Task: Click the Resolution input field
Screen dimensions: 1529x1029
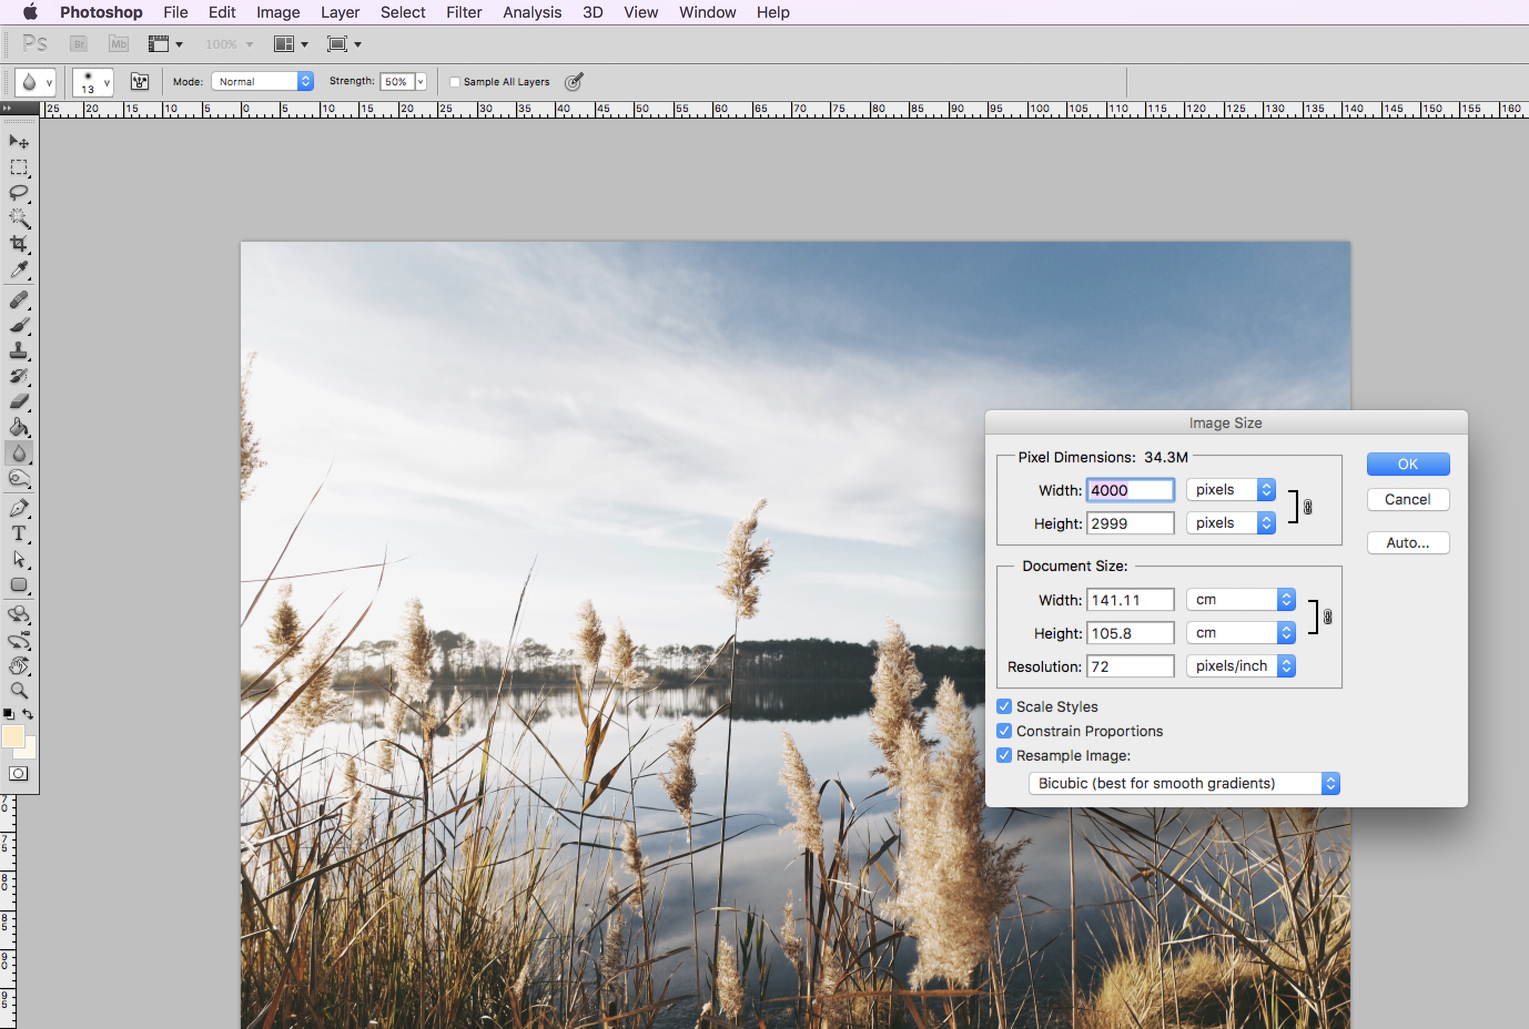Action: 1130,667
